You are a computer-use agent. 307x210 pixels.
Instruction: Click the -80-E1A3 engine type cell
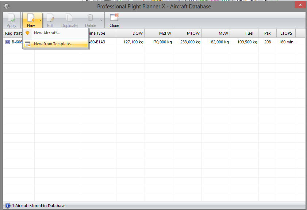[97, 42]
